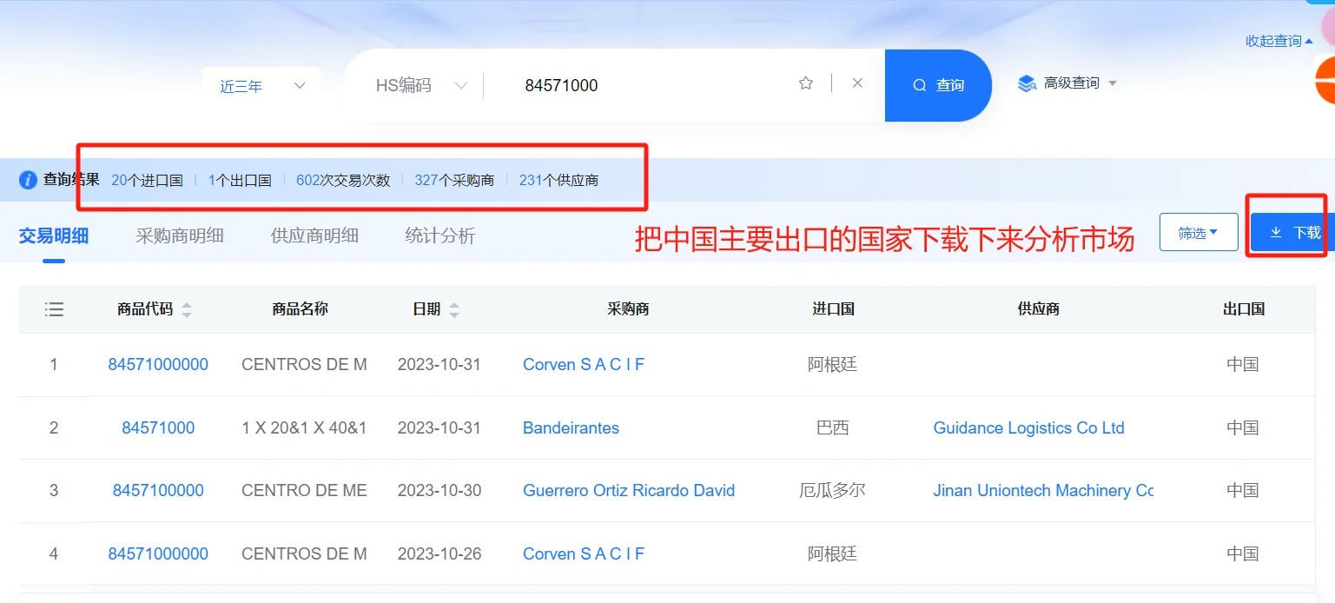Open supplier link Guidance Logistics Co Ltd
The width and height of the screenshot is (1335, 603).
1028,427
